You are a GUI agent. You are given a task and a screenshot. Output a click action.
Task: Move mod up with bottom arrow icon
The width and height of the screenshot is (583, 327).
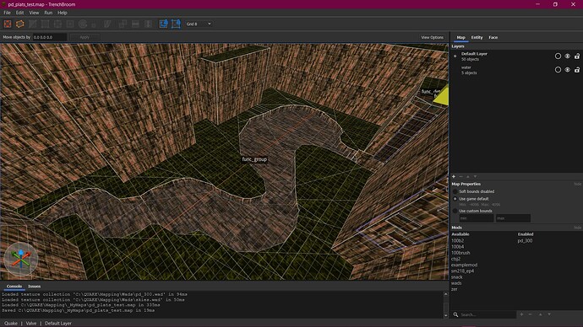pyautogui.click(x=540, y=314)
